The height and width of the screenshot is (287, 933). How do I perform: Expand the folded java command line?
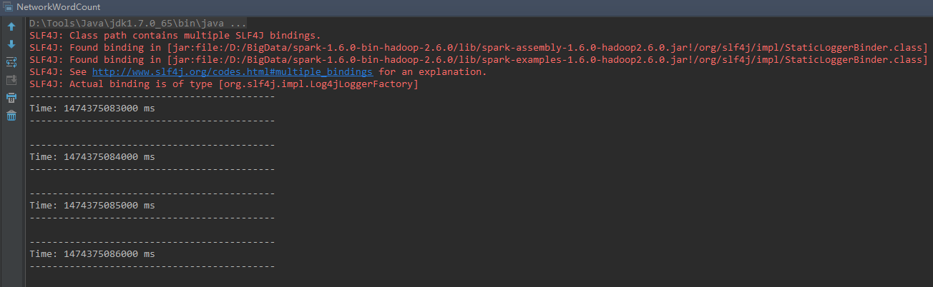[237, 24]
